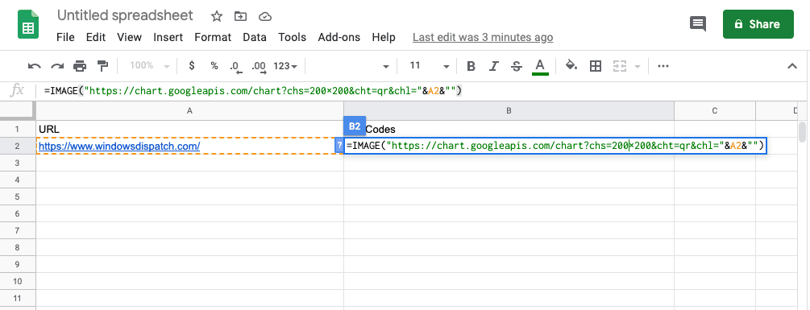
Task: Open the Google Sheets home icon
Action: 28,25
